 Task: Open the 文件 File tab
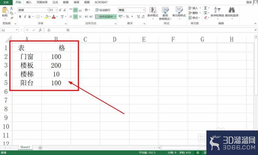(x=6, y=2)
